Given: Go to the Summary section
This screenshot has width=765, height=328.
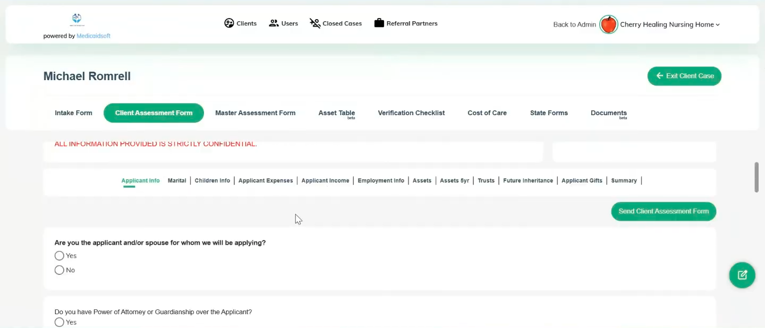Looking at the screenshot, I should pos(624,180).
